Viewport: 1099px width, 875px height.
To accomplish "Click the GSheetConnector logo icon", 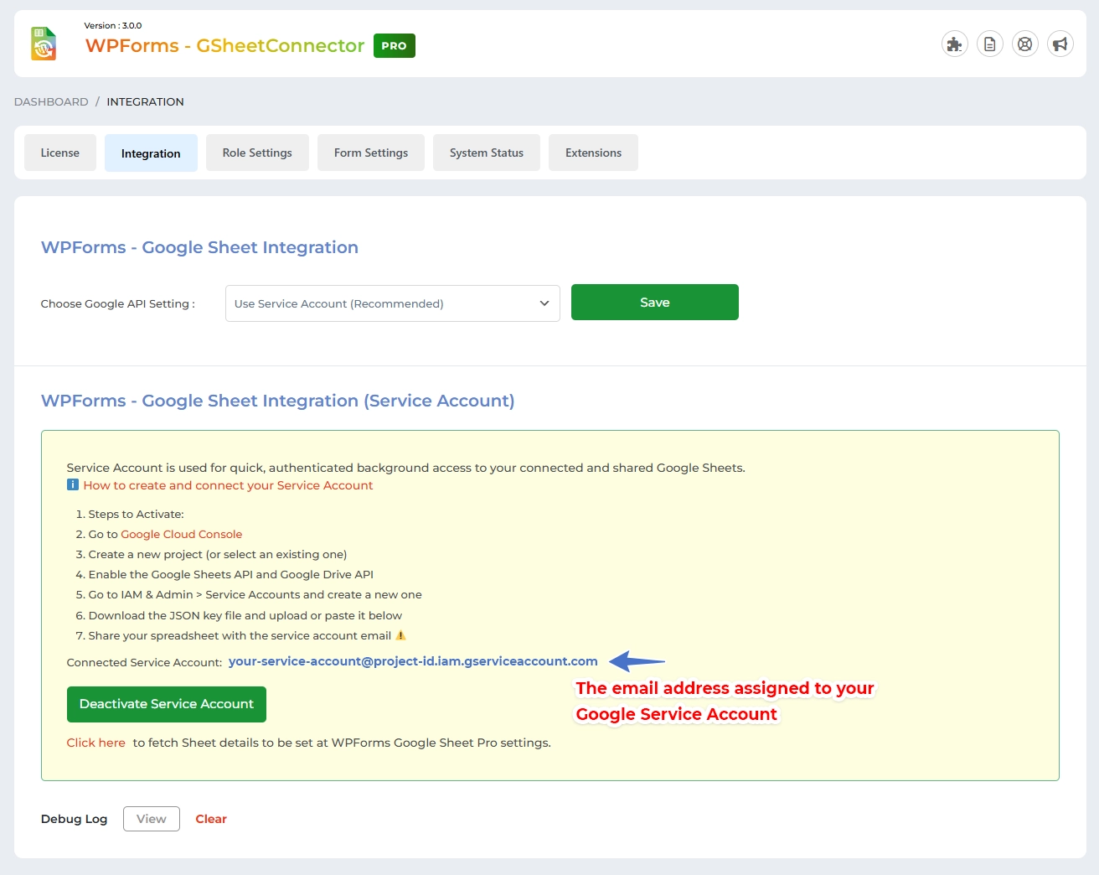I will pos(44,44).
